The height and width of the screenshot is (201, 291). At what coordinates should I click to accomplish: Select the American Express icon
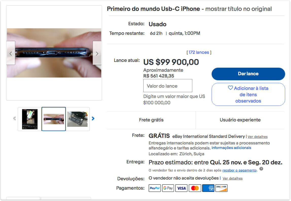click(208, 188)
